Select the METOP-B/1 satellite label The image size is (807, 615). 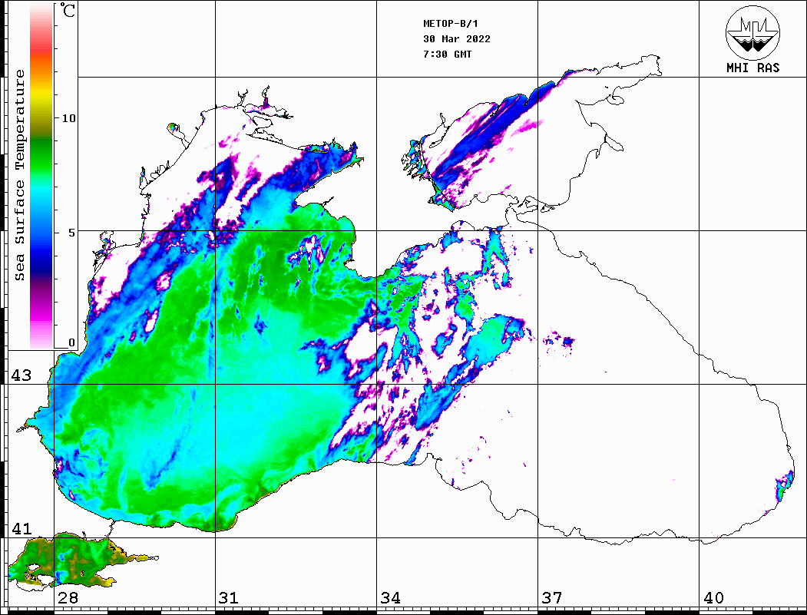click(x=451, y=24)
